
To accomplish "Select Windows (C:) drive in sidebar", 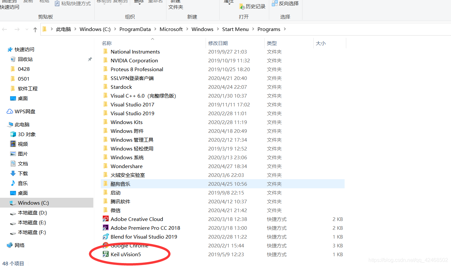I will click(47, 203).
